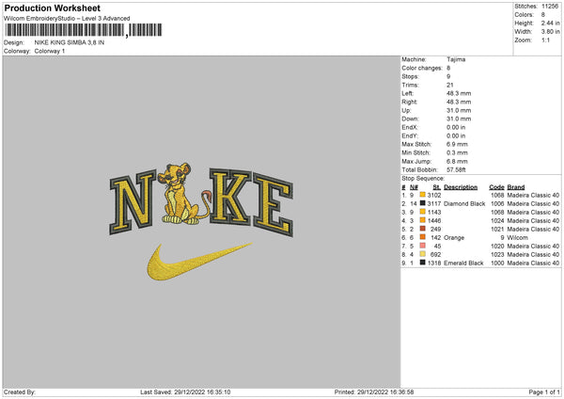Click the 'Code' column header
The image size is (564, 399).
pyautogui.click(x=496, y=187)
